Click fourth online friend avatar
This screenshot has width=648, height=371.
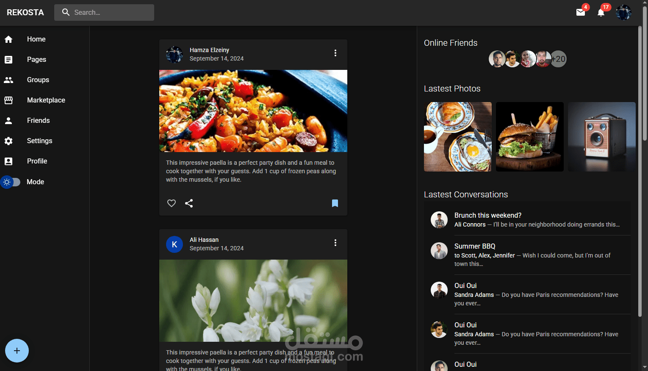[x=543, y=59]
